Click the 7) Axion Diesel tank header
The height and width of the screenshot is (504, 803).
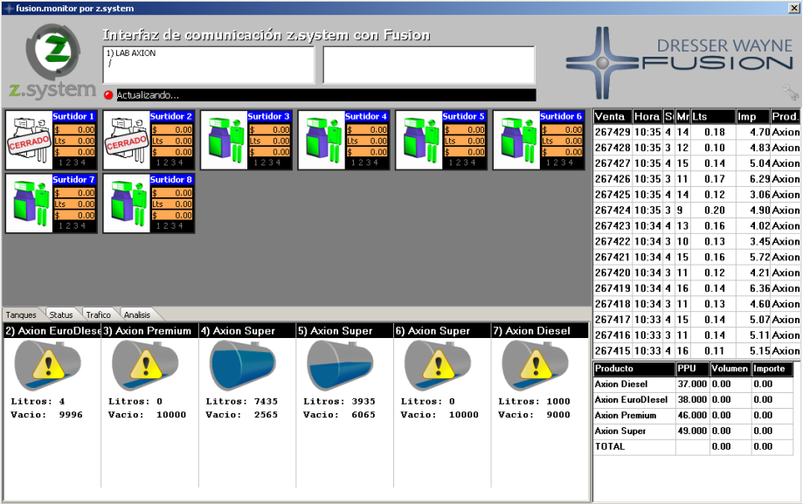(540, 331)
